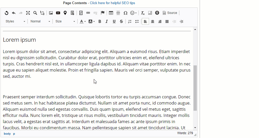Screen dimensions: 259x138
Task: Align text left
Action: pyautogui.click(x=145, y=21)
